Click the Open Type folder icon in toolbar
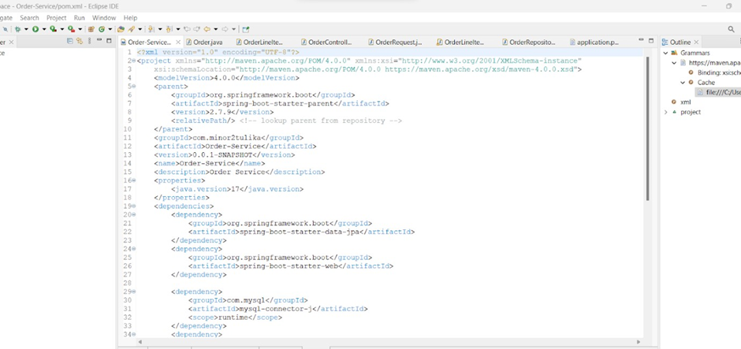The height and width of the screenshot is (349, 741). tap(121, 29)
